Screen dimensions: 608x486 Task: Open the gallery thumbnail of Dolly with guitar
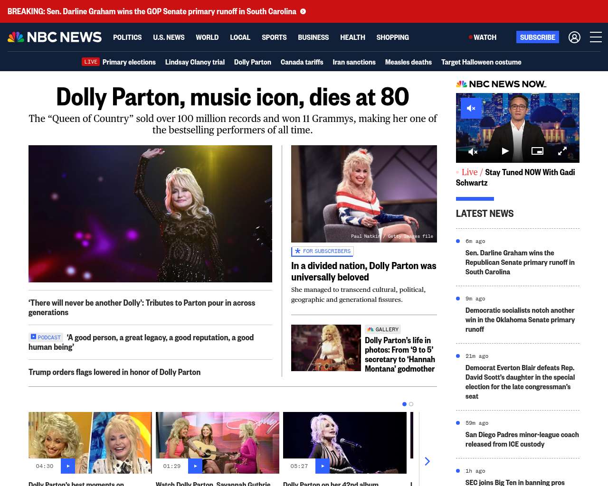click(x=326, y=348)
